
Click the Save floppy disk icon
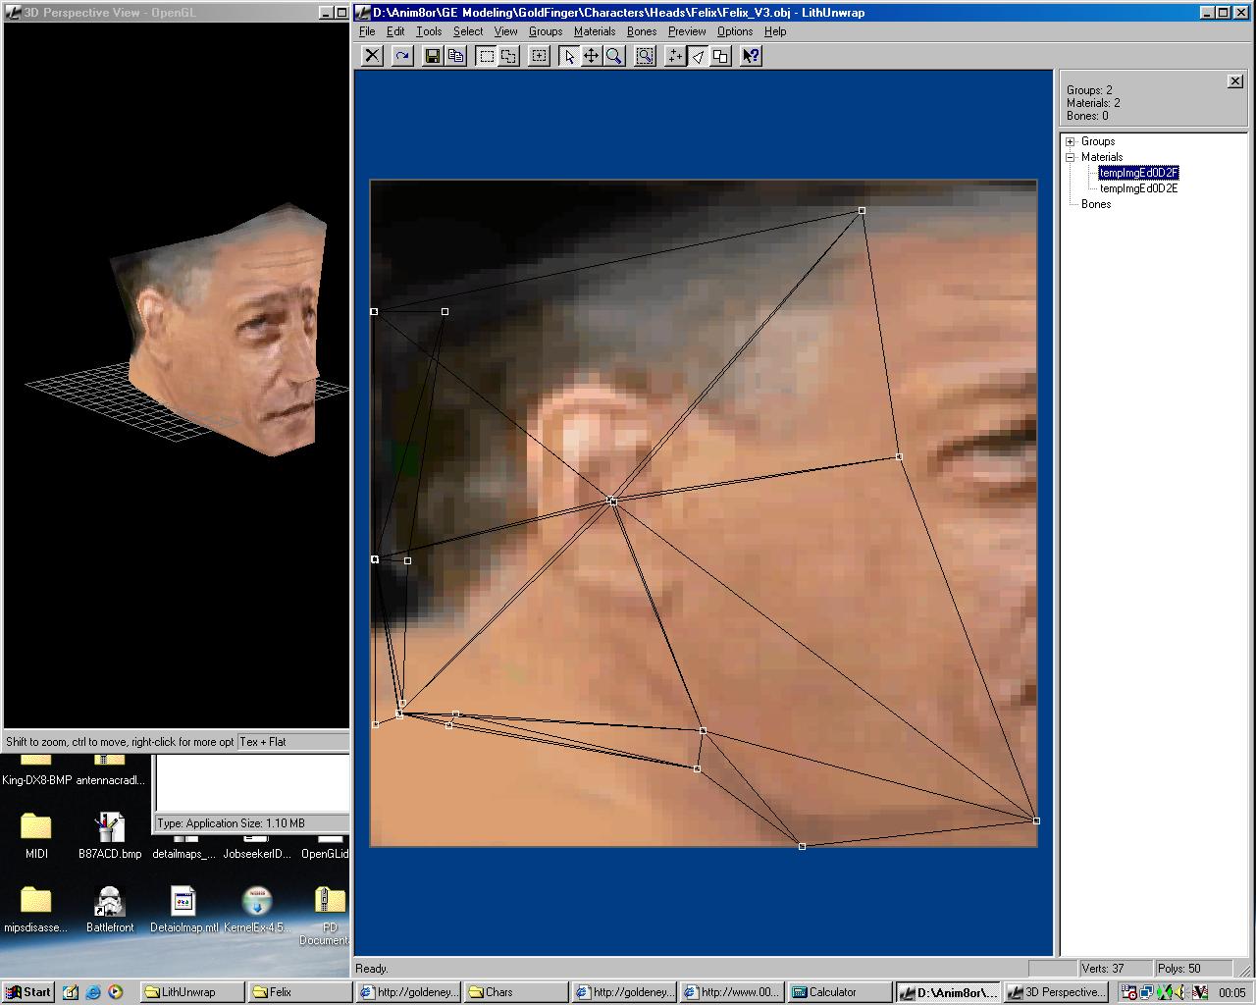pos(432,56)
